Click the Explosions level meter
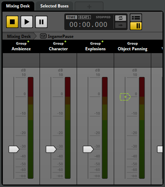165x187 pixels. [105, 128]
